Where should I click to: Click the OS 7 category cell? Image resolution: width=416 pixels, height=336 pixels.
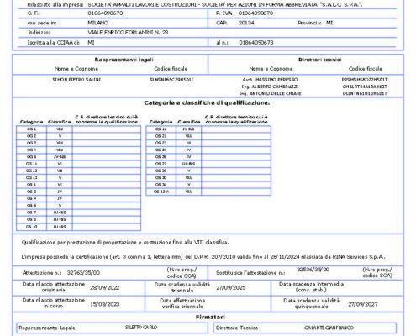click(x=31, y=213)
